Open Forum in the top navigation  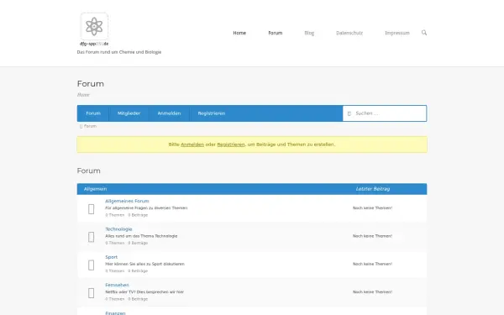[x=276, y=33]
